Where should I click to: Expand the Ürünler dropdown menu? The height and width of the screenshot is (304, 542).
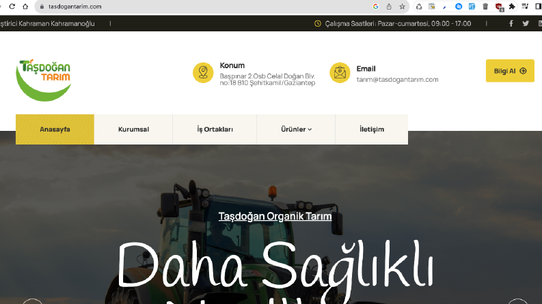[296, 130]
